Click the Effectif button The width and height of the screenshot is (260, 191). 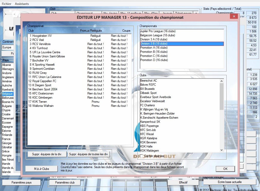pos(183,182)
